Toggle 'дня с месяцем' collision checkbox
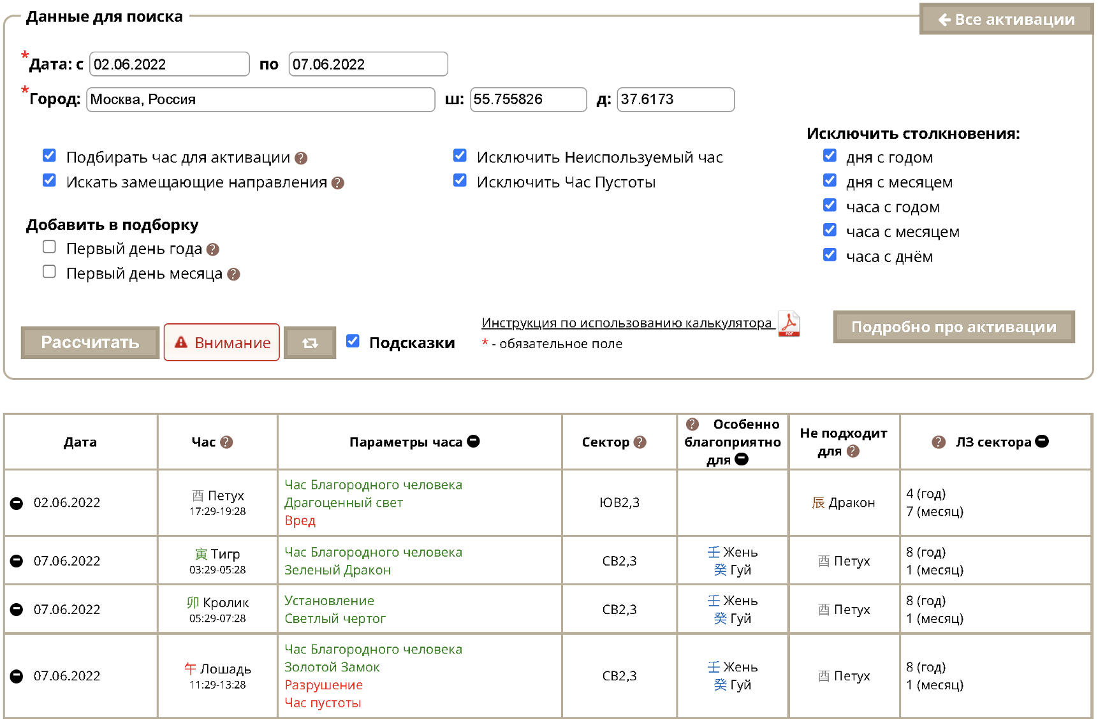 click(830, 180)
